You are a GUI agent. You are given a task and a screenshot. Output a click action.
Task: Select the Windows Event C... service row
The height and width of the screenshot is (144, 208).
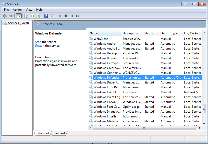click(145, 92)
